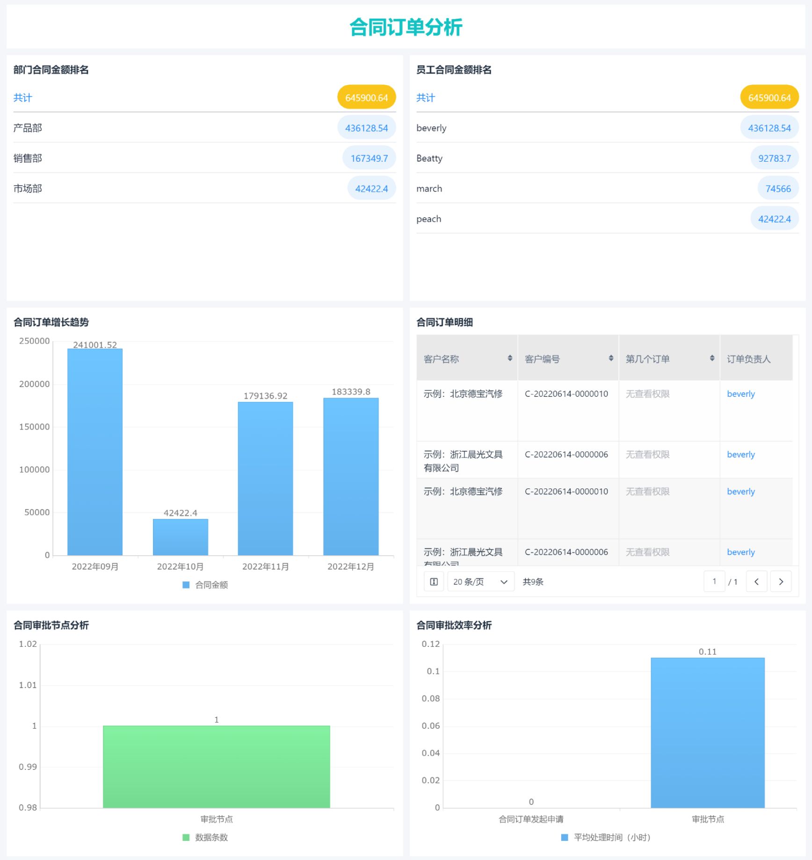The width and height of the screenshot is (812, 860).
Task: Toggle the 数据条数 legend swatch
Action: click(186, 837)
